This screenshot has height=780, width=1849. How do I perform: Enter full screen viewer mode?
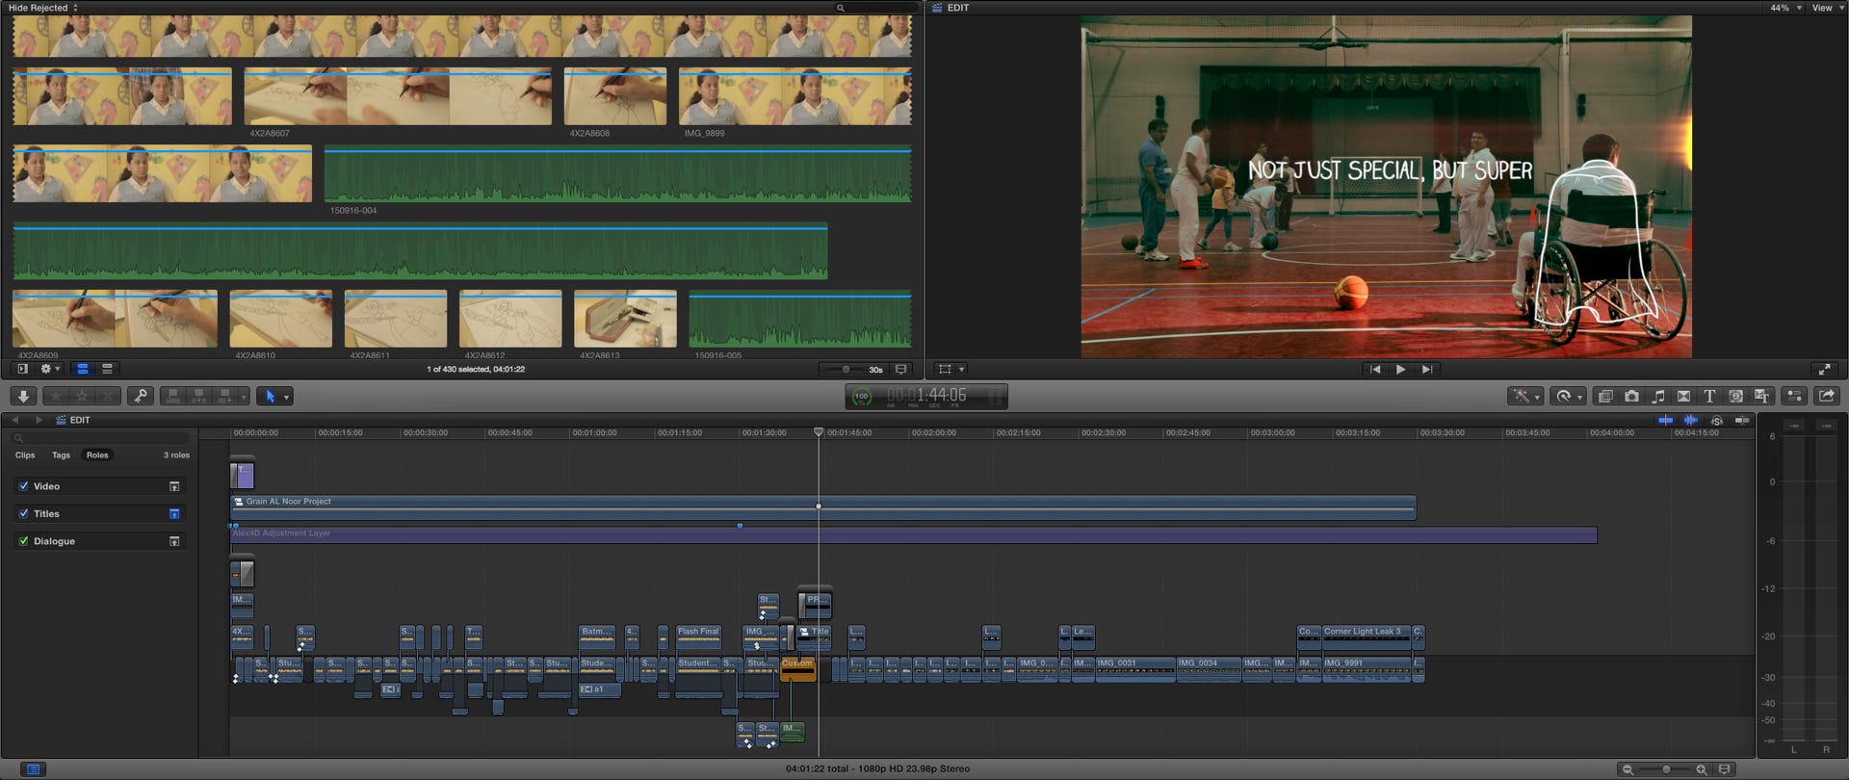point(1824,369)
